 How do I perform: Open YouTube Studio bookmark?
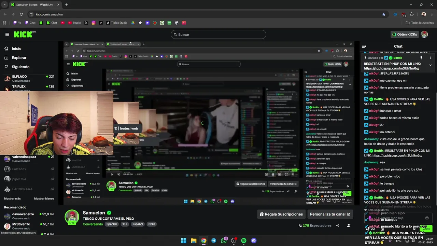[x=74, y=23]
